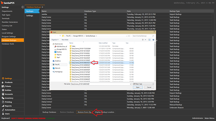This screenshot has height=121, width=216.
Task: Click New folder in Open dialog toolbar
Action: pos(65,40)
